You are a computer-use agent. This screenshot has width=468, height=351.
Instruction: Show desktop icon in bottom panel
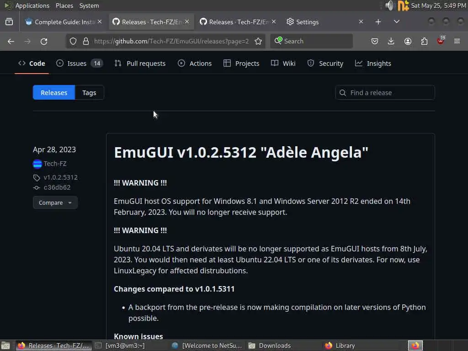coord(5,346)
